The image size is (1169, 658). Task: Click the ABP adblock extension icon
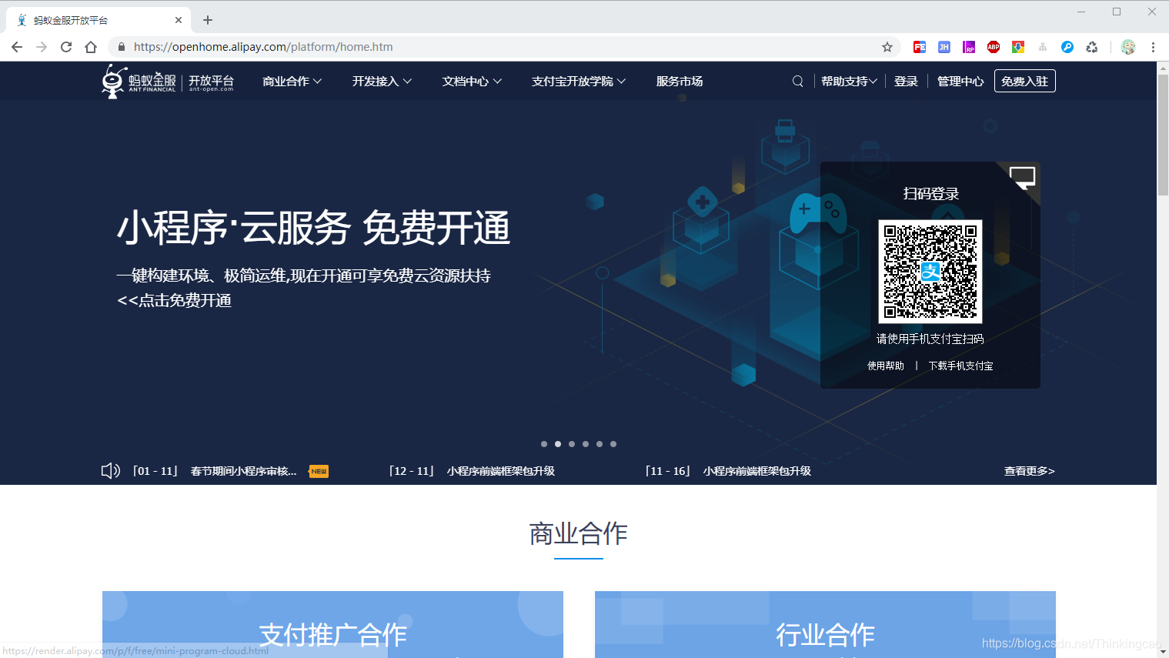click(994, 47)
